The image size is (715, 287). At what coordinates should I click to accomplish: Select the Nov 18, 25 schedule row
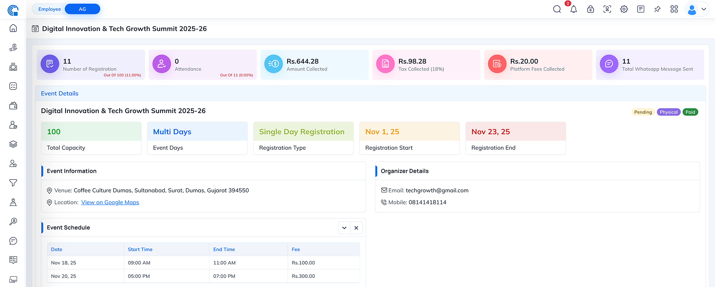tap(203, 263)
